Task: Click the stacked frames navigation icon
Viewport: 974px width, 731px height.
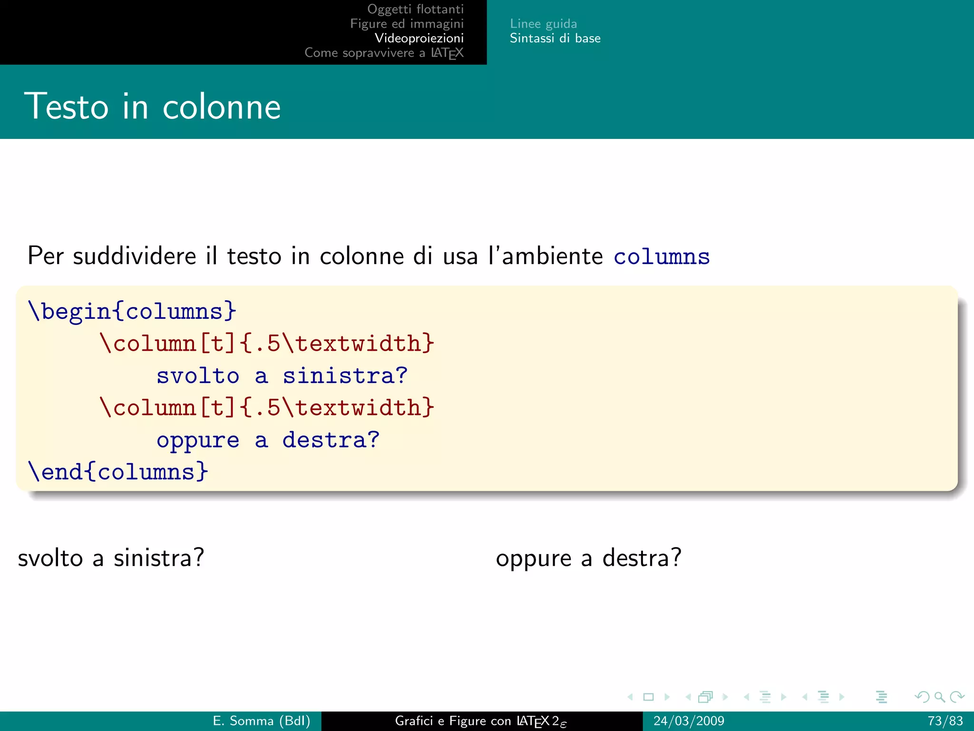Action: click(706, 697)
